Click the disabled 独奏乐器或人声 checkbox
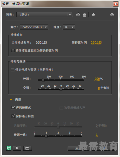 61,108
